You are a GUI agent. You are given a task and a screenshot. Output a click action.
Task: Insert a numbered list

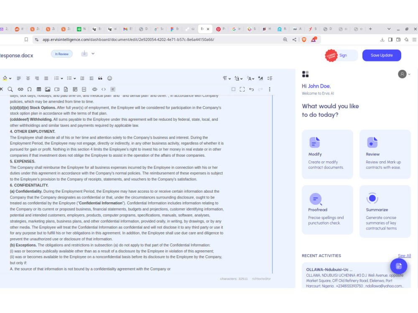click(56, 78)
